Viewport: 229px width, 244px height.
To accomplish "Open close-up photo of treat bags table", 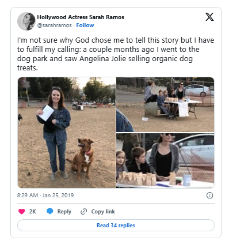I will coord(165,160).
